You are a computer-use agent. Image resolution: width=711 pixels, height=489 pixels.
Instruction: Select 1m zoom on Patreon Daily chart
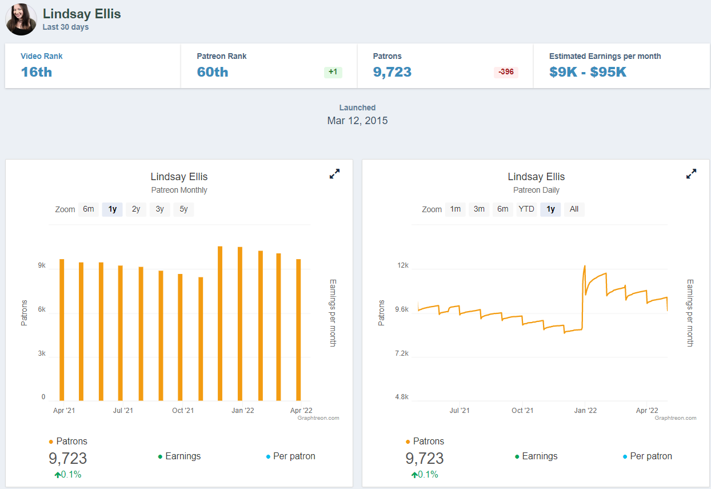click(x=456, y=209)
